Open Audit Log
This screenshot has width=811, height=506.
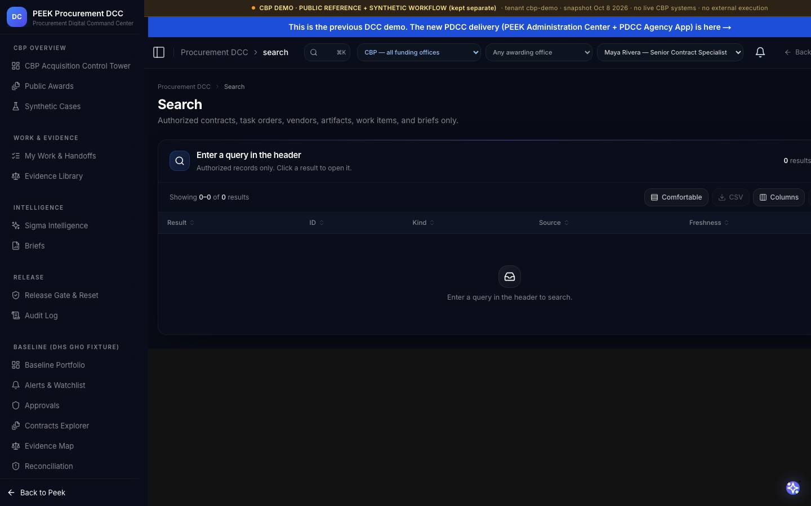[x=71, y=315]
